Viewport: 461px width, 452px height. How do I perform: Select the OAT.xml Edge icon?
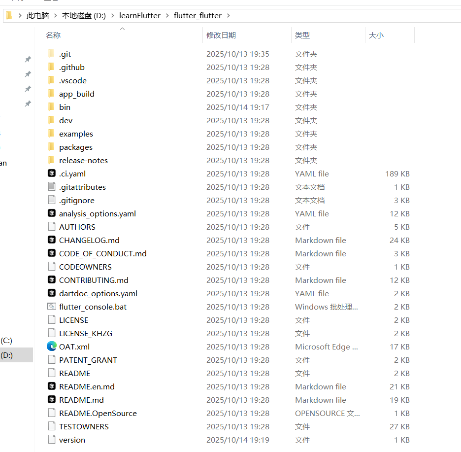tap(51, 346)
